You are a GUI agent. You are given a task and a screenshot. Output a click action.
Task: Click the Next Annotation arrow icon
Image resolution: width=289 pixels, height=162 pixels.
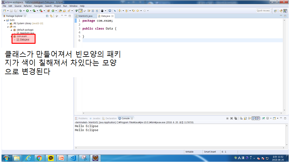[x=120, y=11]
